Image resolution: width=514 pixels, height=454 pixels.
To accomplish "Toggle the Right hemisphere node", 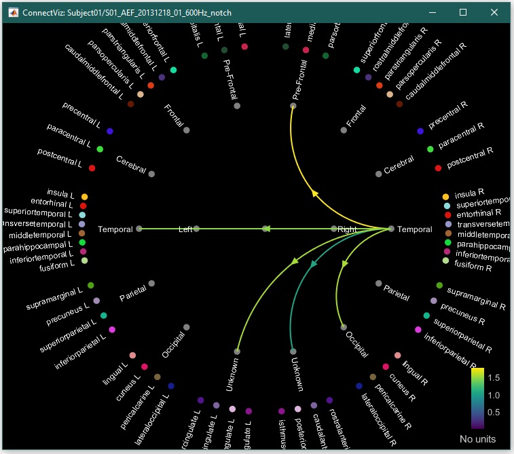I will pyautogui.click(x=333, y=229).
